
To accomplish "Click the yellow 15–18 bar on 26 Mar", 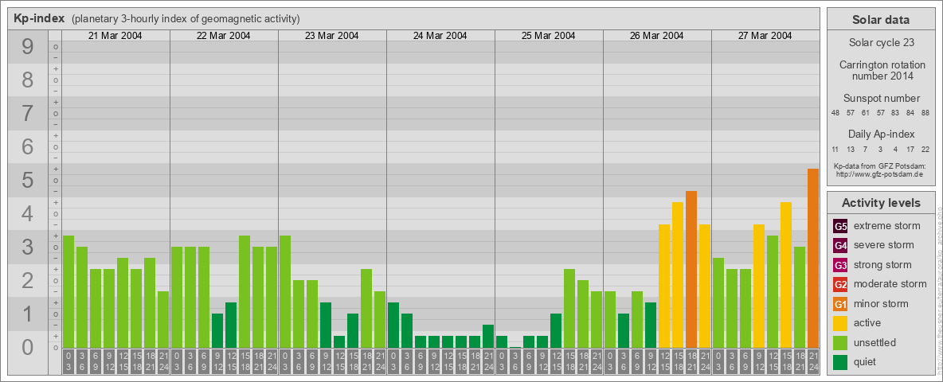I will point(678,275).
